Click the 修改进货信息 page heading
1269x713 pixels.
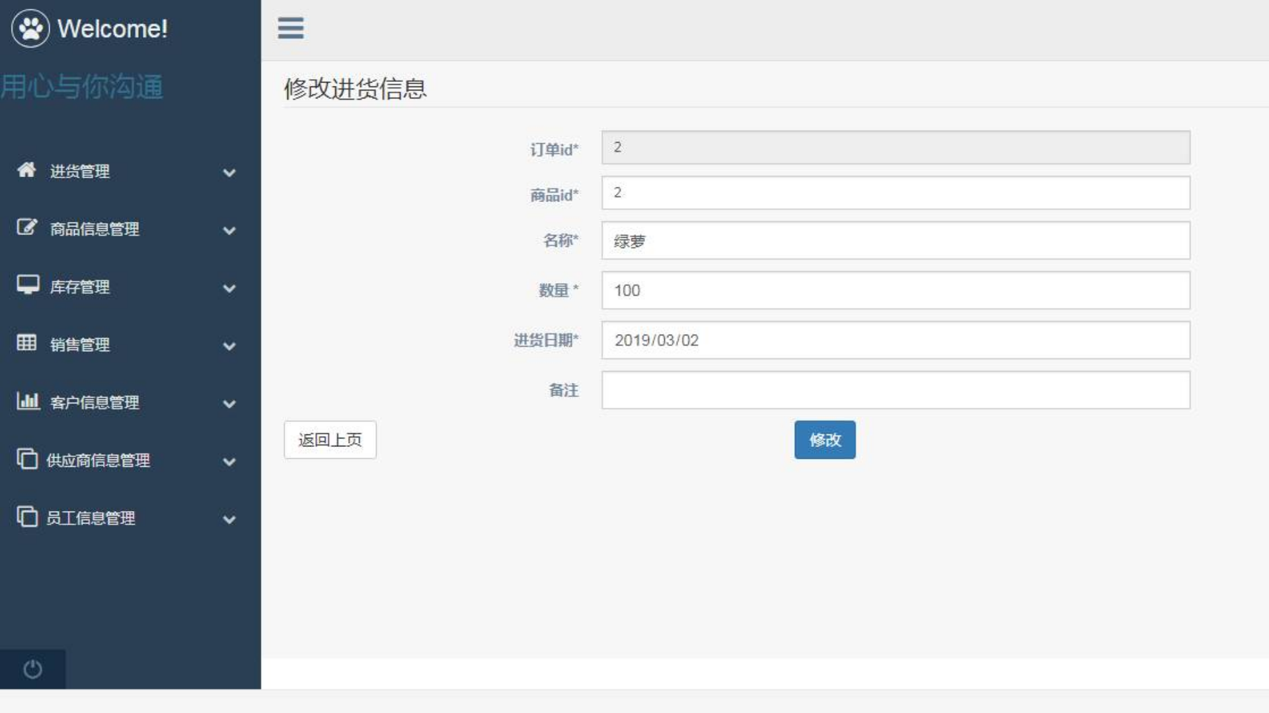click(356, 88)
